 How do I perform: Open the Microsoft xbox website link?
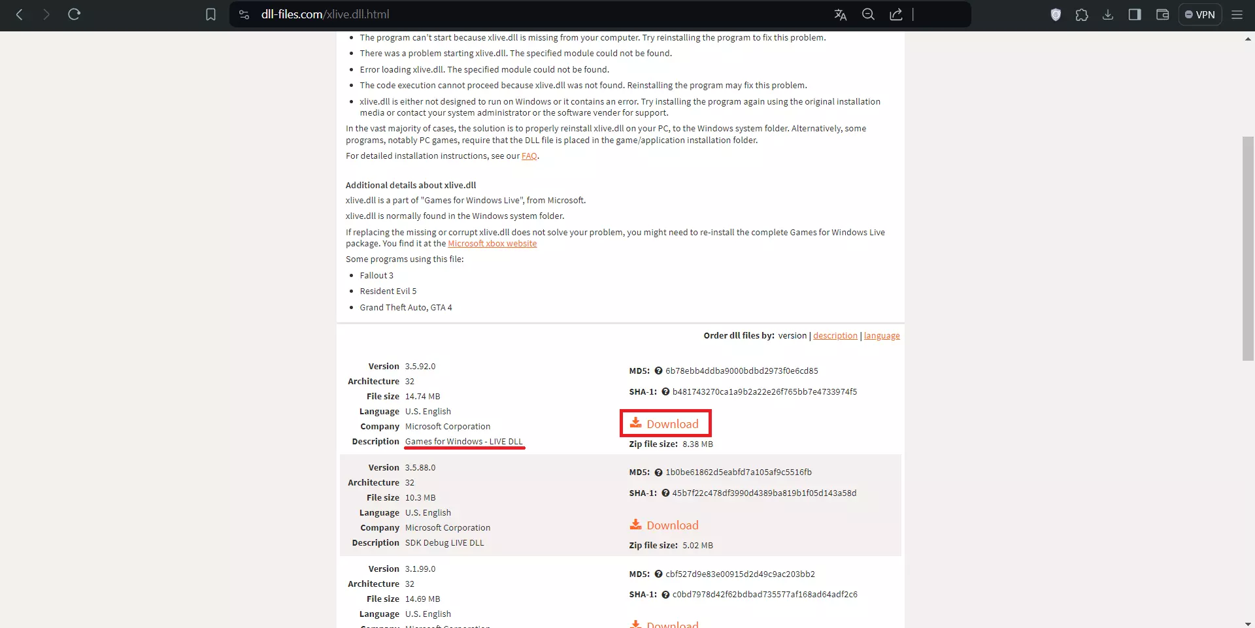(x=492, y=244)
